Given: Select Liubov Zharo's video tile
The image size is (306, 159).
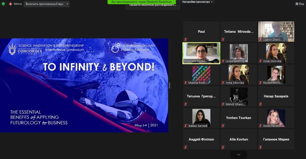Looking at the screenshot, I should [276, 32].
